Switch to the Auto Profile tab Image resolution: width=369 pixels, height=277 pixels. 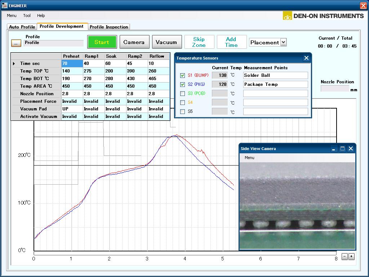pyautogui.click(x=22, y=27)
